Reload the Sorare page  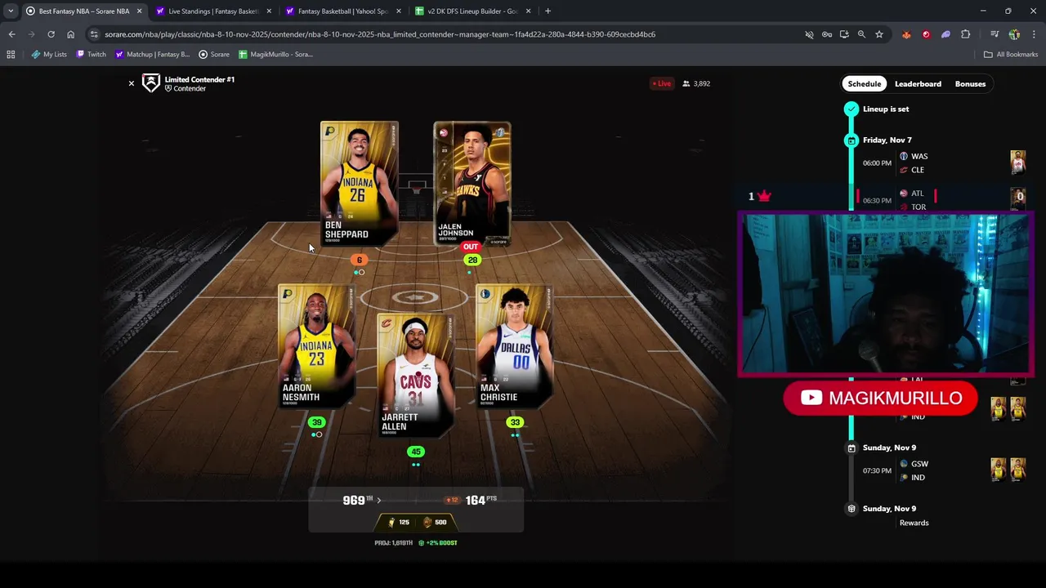coord(51,34)
